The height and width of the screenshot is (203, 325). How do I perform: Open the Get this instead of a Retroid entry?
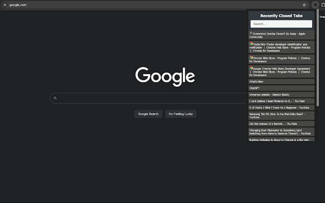(281, 123)
